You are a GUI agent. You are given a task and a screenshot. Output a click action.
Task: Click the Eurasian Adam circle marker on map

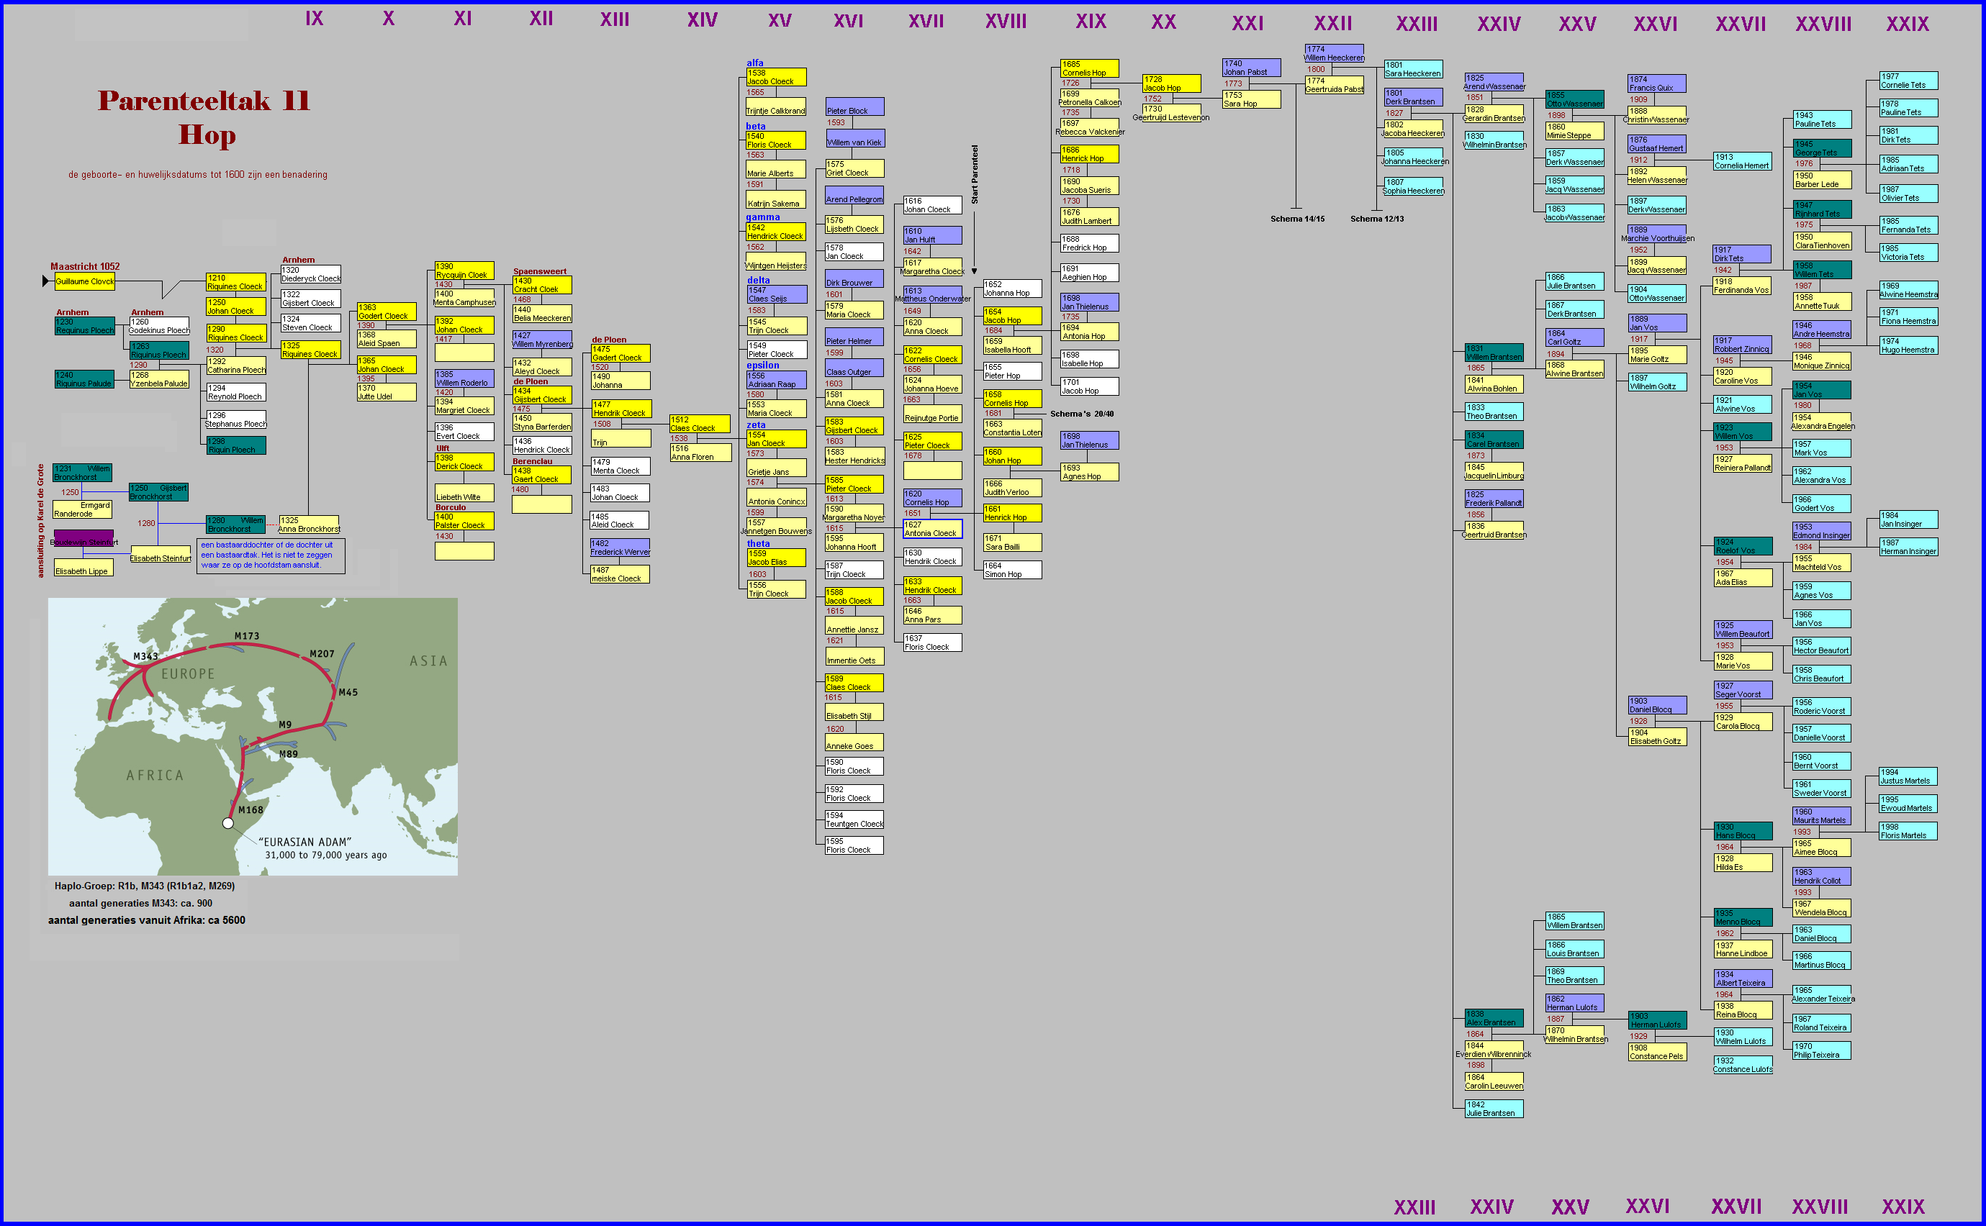coord(228,823)
